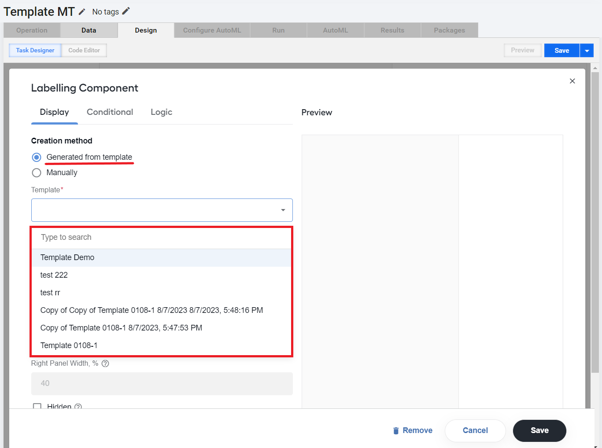The height and width of the screenshot is (448, 602).
Task: Click the blue Save button in toolbar
Action: [562, 51]
